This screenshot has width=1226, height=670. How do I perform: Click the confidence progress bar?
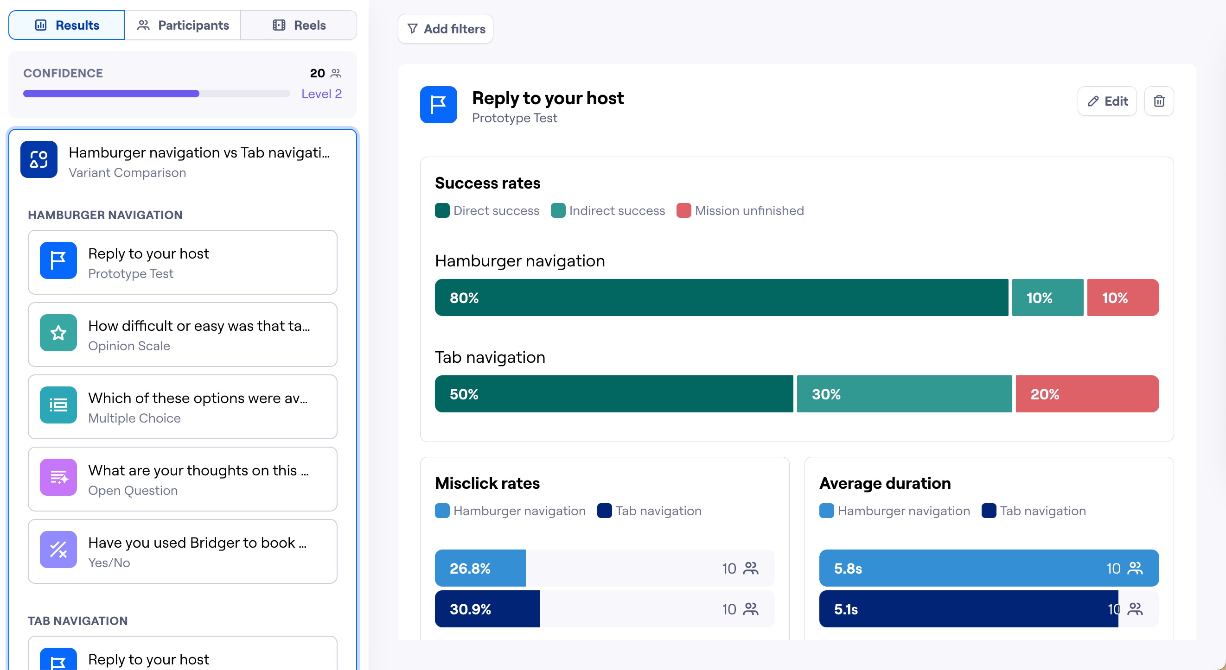click(156, 94)
